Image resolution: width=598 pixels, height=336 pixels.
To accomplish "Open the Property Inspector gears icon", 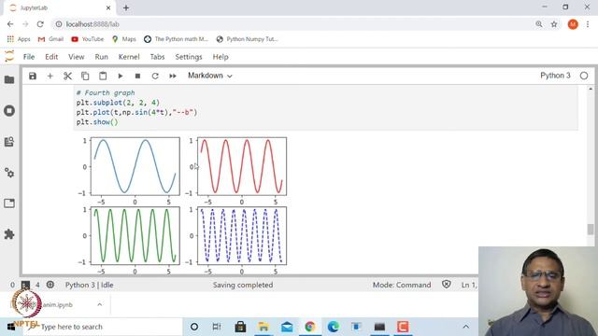I will tap(9, 173).
